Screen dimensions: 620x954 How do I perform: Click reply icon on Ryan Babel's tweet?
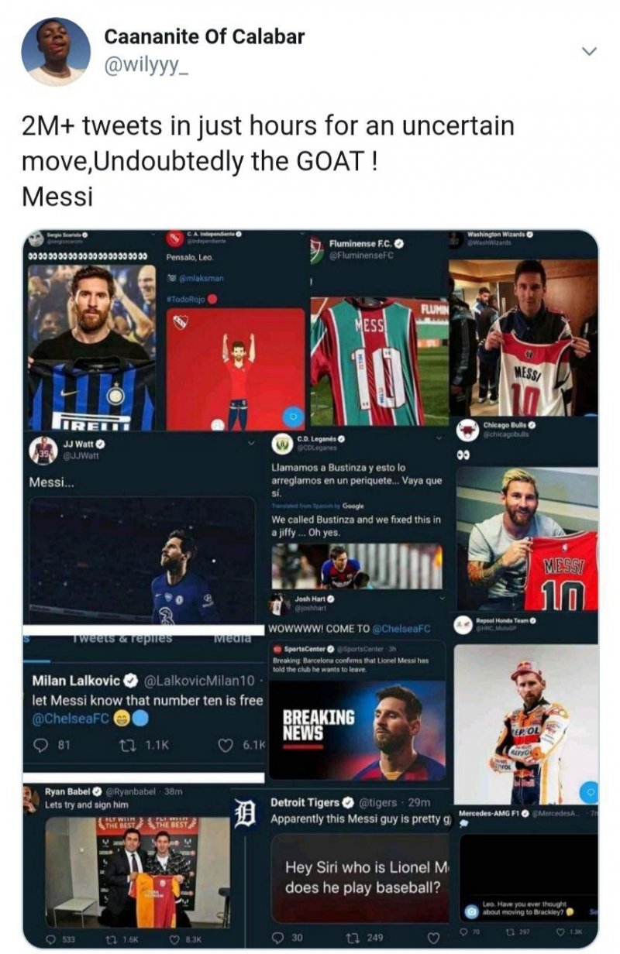pos(50,940)
